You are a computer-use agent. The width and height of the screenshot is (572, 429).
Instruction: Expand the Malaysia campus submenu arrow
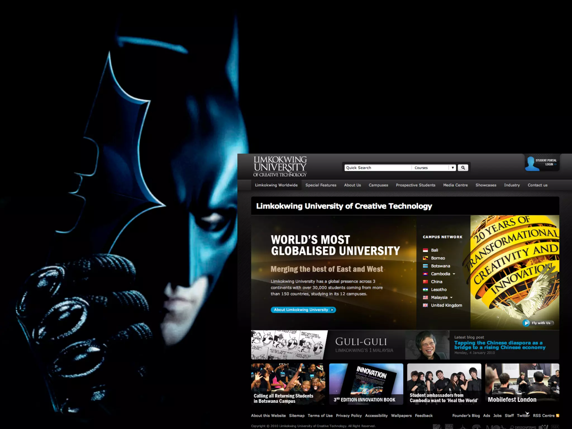(x=451, y=298)
